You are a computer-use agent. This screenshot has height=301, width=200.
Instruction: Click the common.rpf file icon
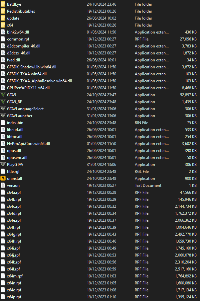point(3,39)
